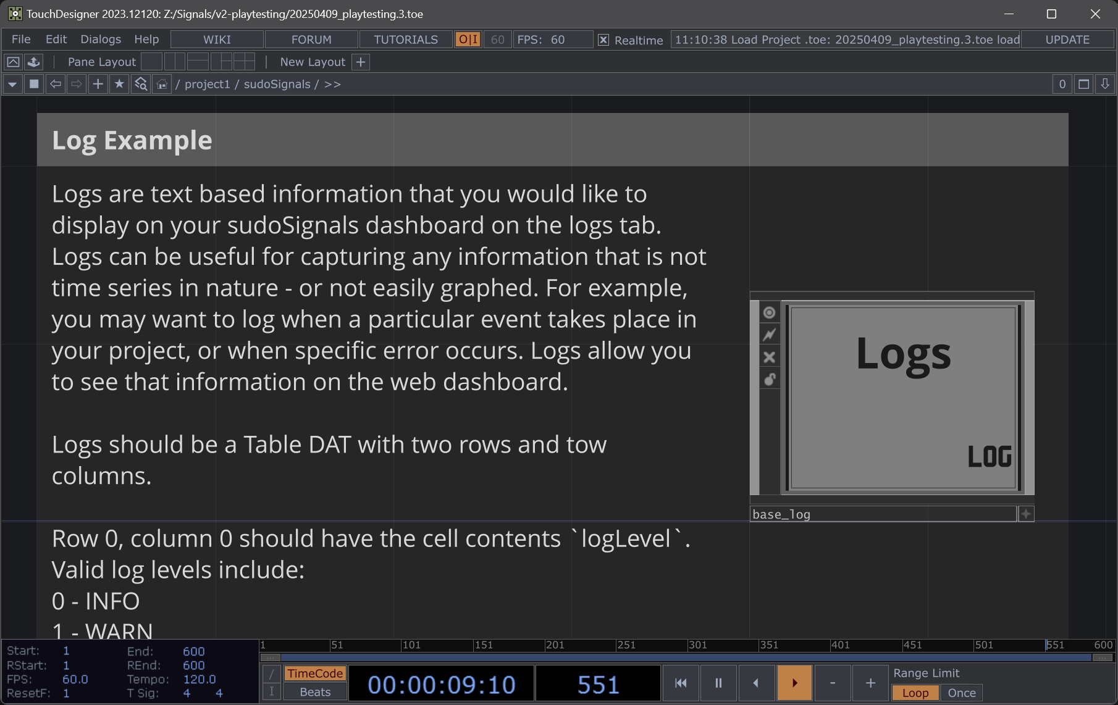Expand the path >> chevrons
The height and width of the screenshot is (705, 1118).
point(332,84)
